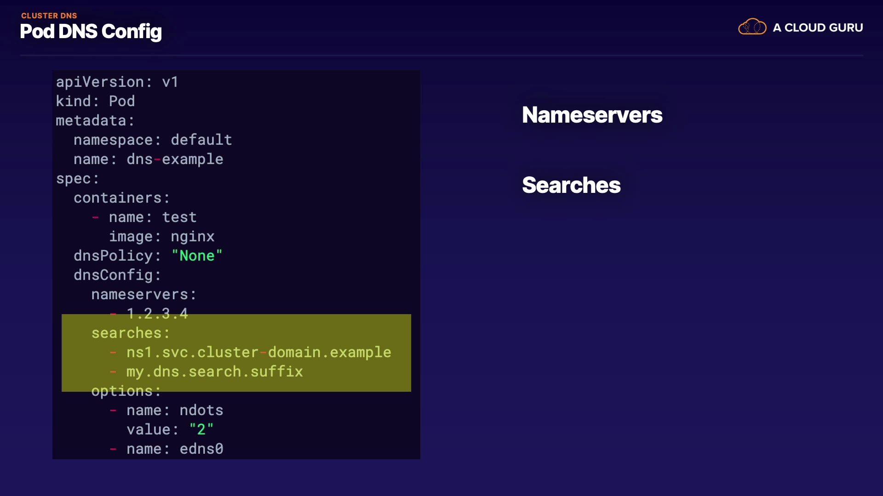Click the containers: key

[x=121, y=198]
